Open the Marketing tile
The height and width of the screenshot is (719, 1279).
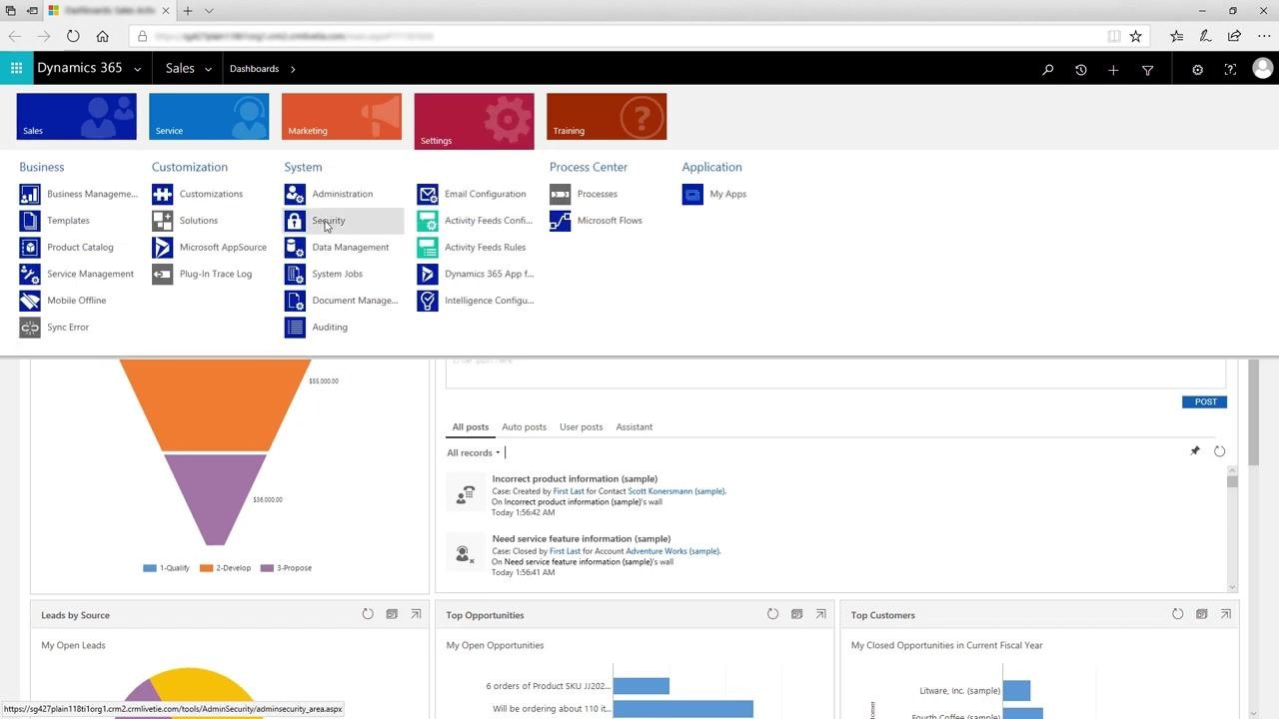tap(341, 116)
